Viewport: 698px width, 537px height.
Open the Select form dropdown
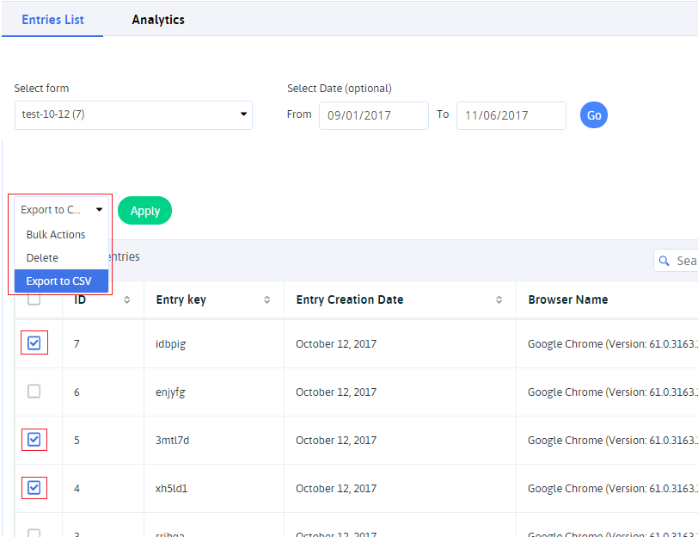133,115
